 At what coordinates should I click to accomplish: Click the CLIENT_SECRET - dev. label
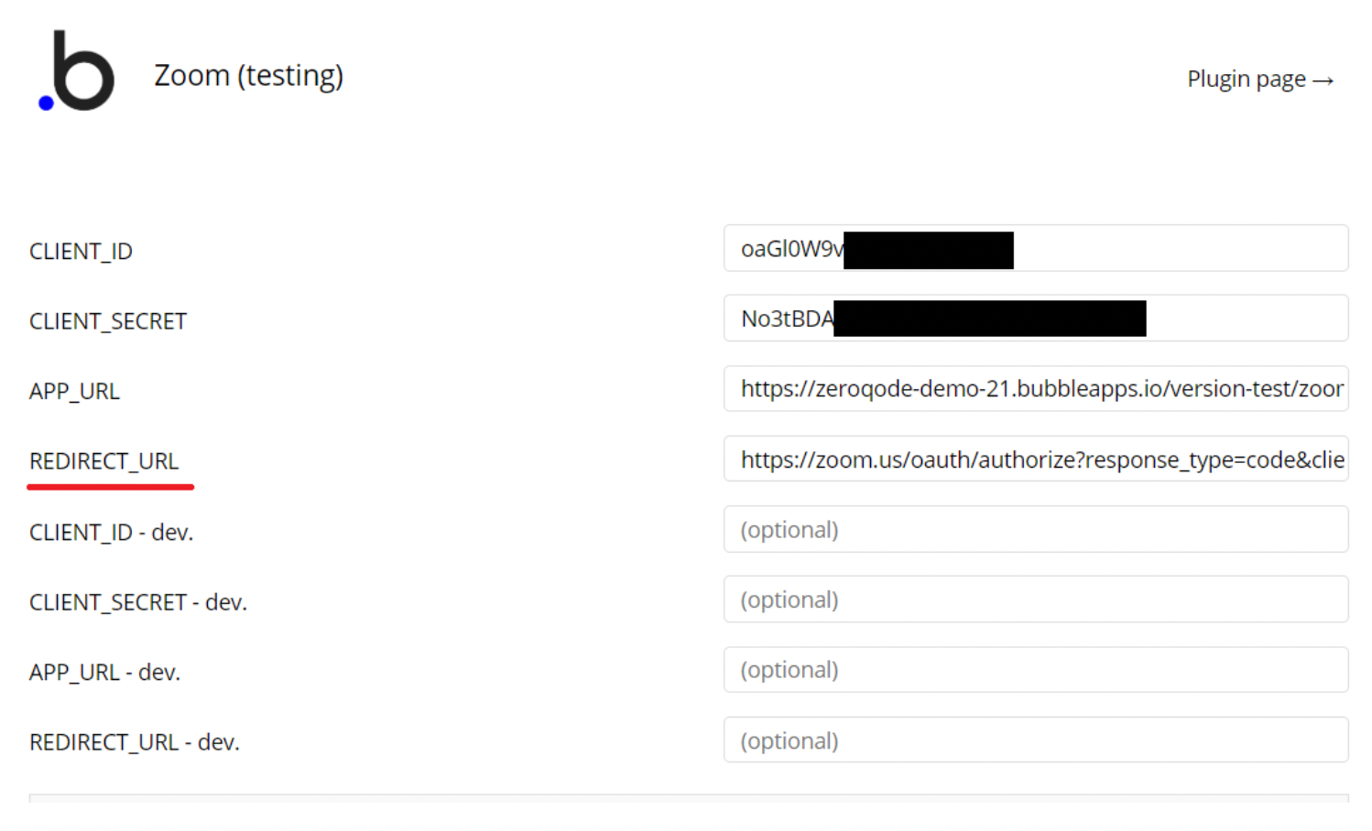pos(138,602)
